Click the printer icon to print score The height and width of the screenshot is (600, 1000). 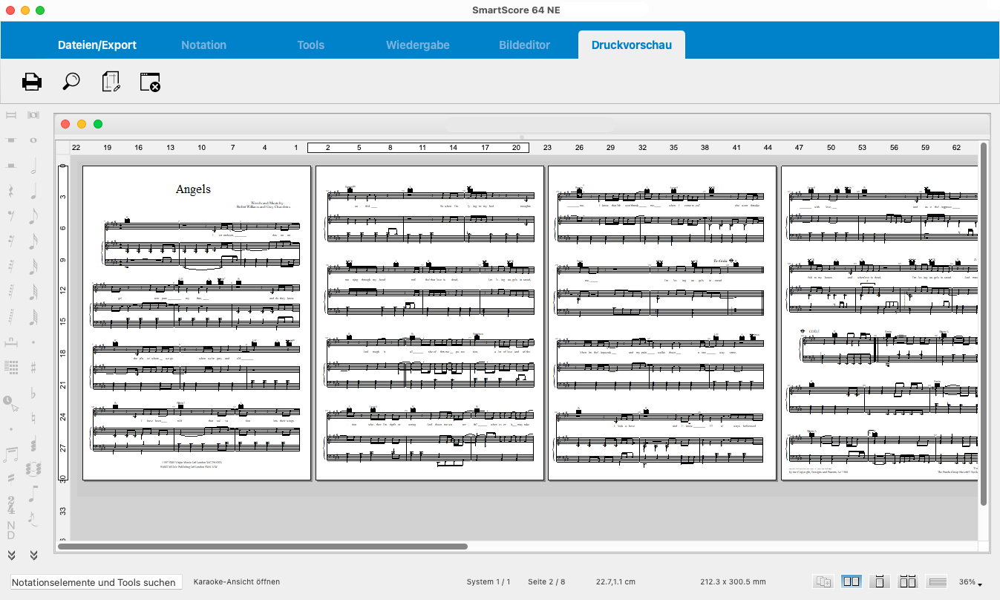click(x=32, y=82)
